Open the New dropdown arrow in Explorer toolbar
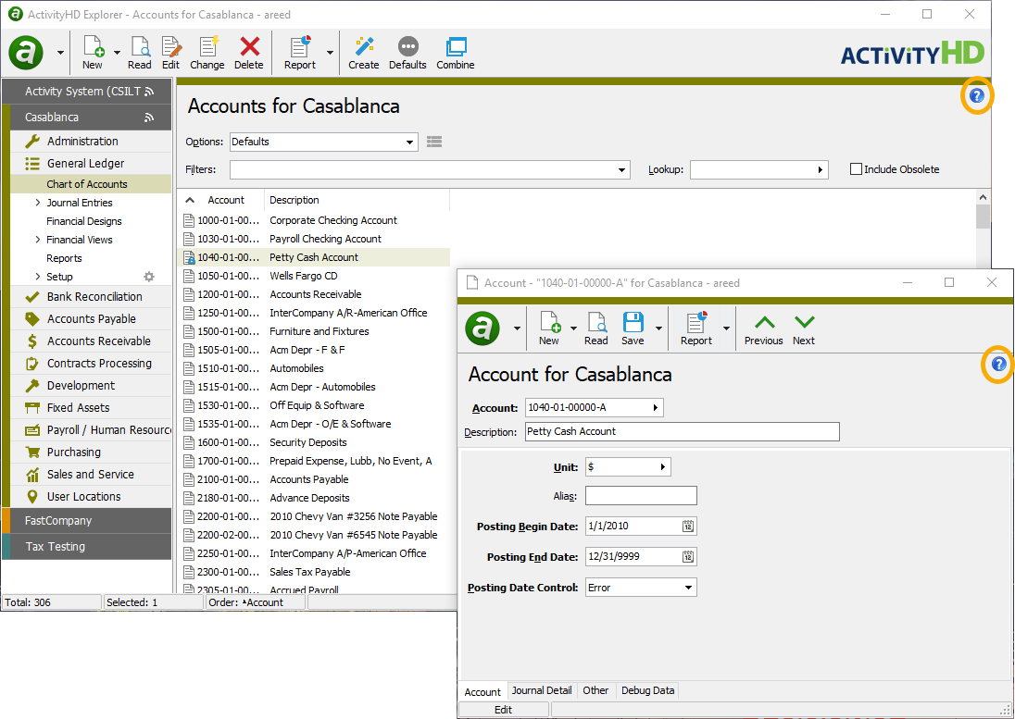 click(x=118, y=53)
